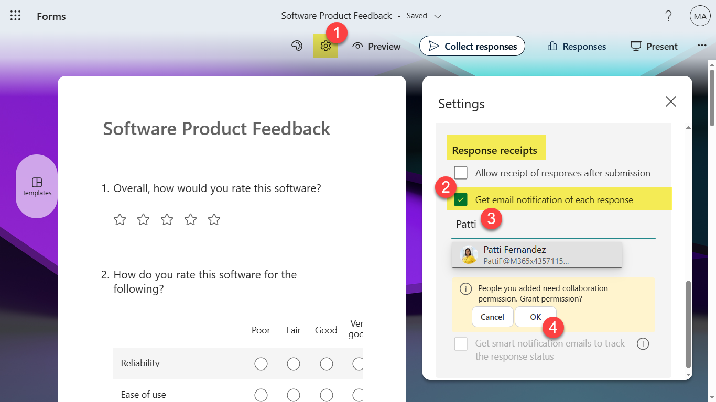Click OK to grant collaboration permission

pyautogui.click(x=535, y=317)
